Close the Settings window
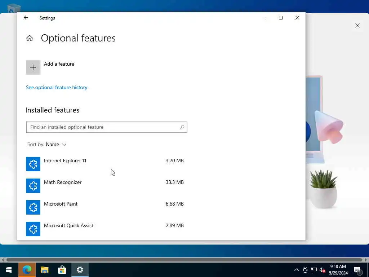The width and height of the screenshot is (369, 277). click(x=297, y=18)
